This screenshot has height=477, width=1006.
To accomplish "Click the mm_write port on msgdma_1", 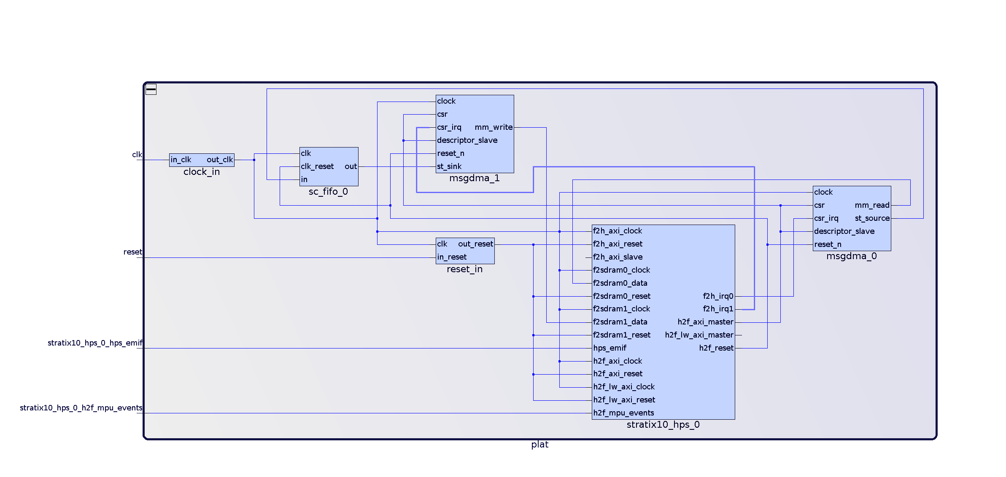I will (494, 127).
